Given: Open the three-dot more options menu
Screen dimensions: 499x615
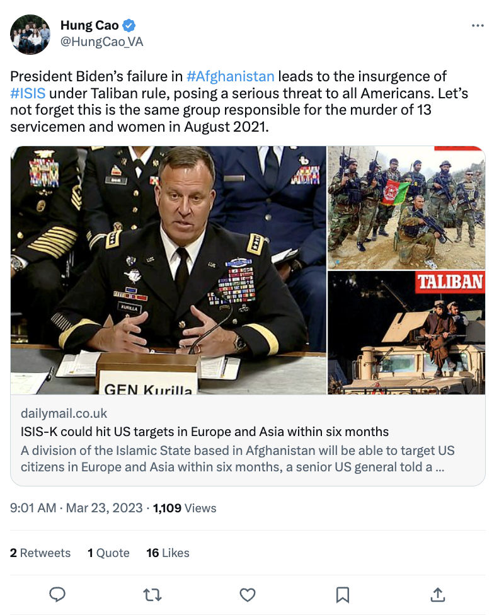Looking at the screenshot, I should tap(478, 26).
